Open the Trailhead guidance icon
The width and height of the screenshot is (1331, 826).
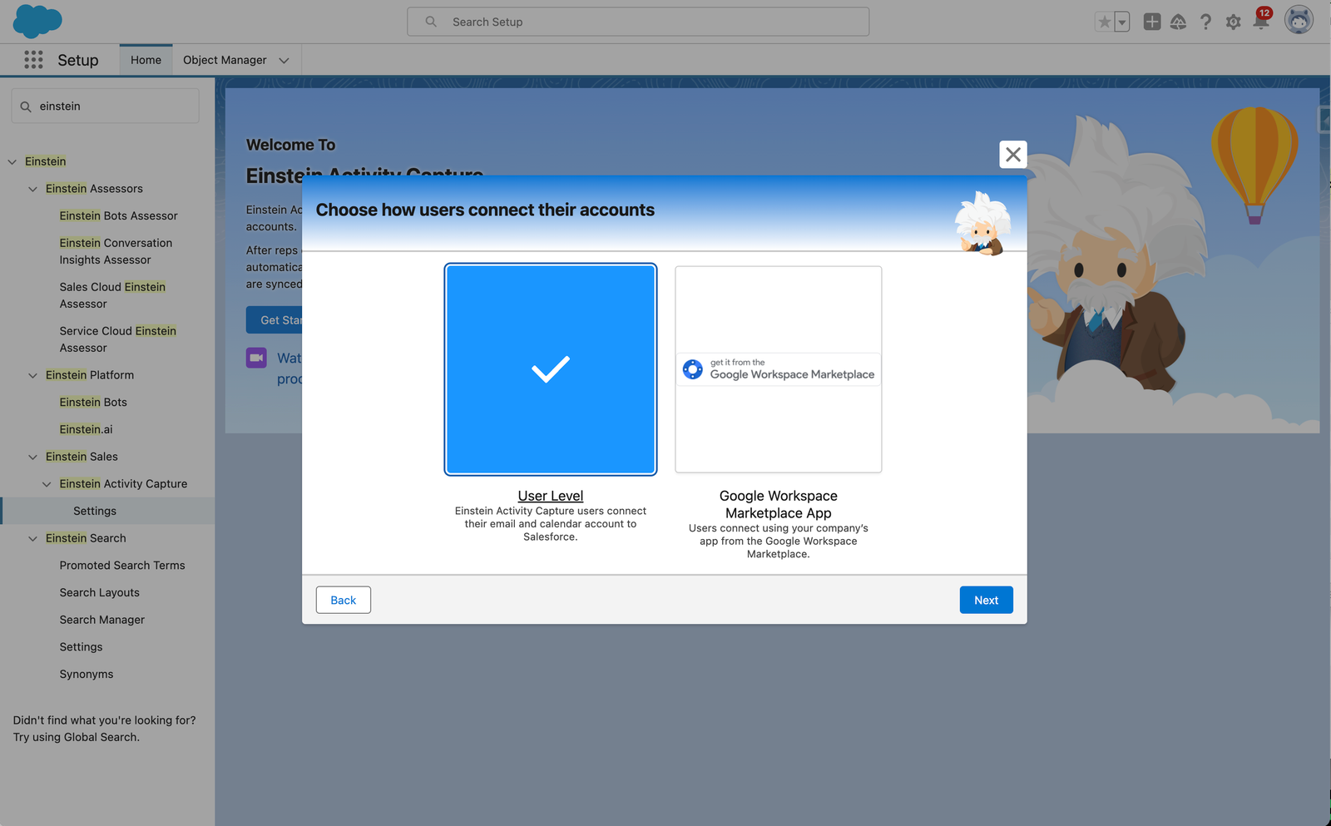[1178, 22]
